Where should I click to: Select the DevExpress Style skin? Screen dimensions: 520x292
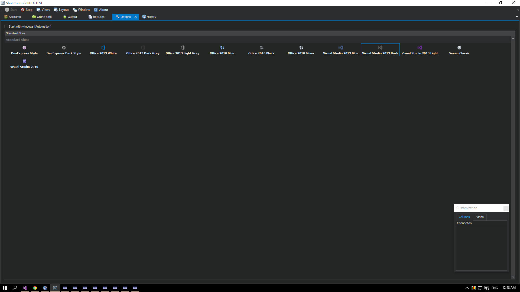pyautogui.click(x=24, y=50)
